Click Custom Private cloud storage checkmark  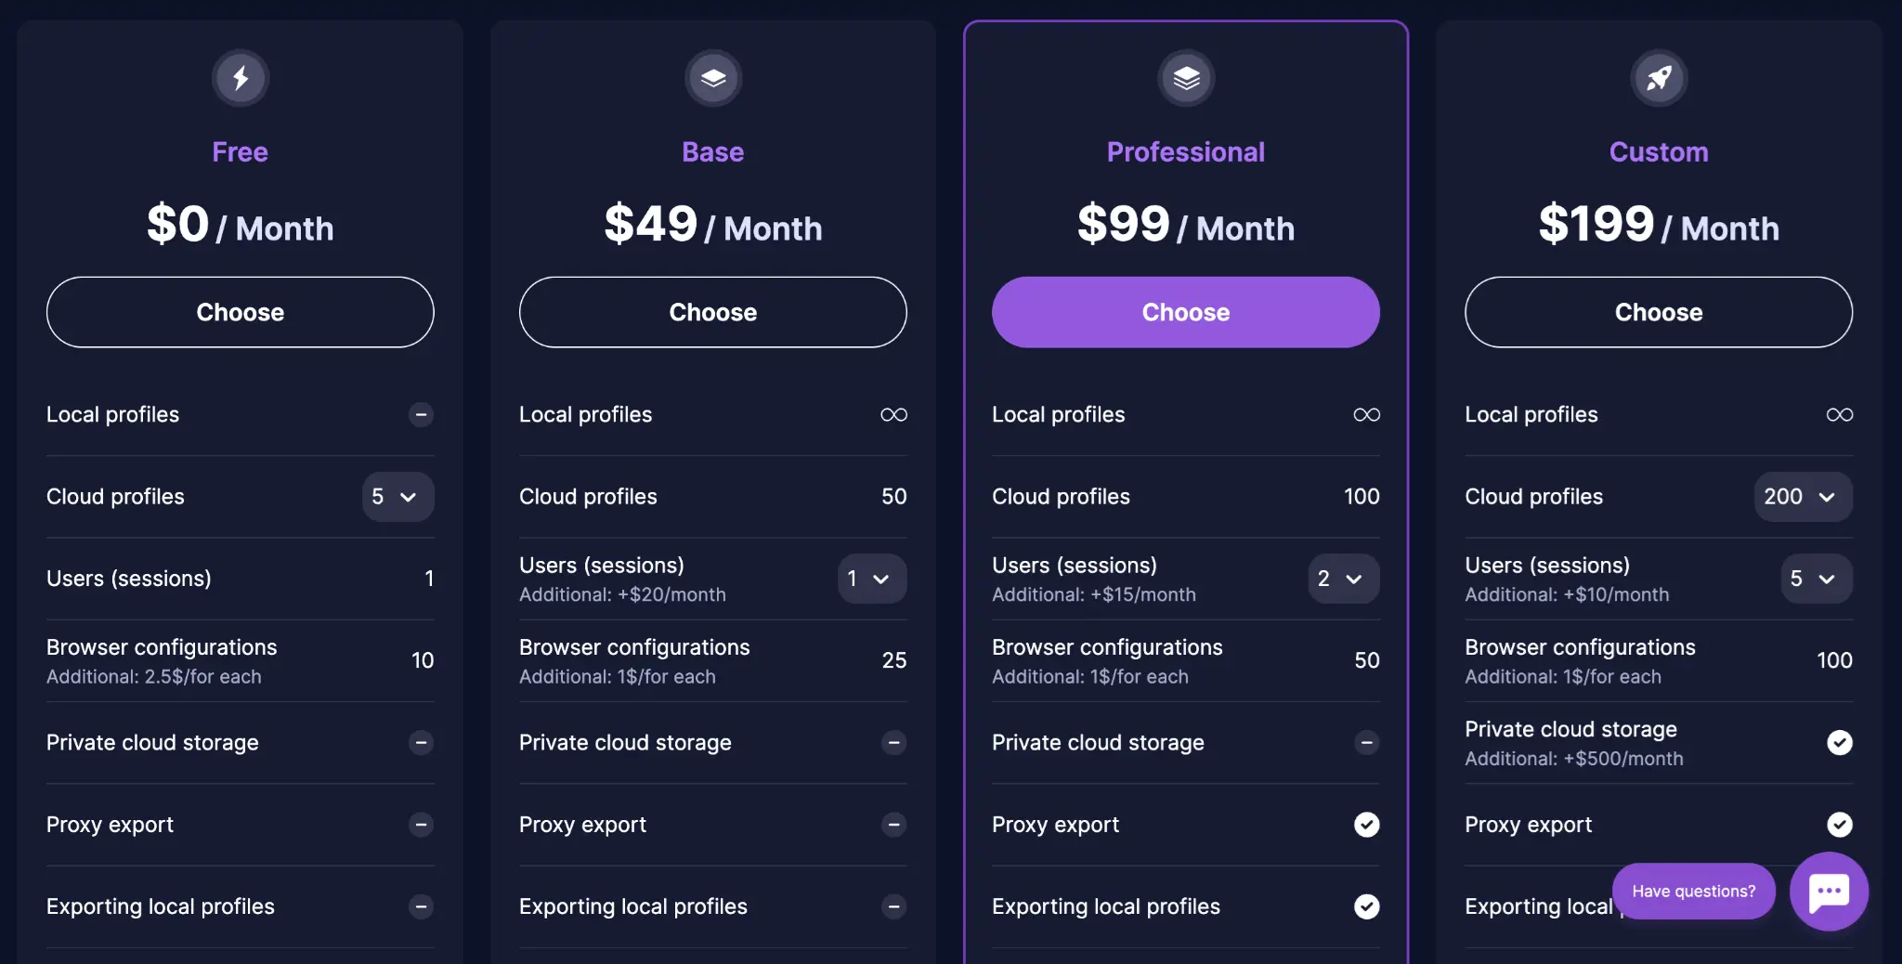point(1839,743)
